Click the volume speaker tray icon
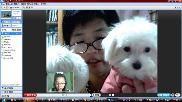 (x=170, y=100)
